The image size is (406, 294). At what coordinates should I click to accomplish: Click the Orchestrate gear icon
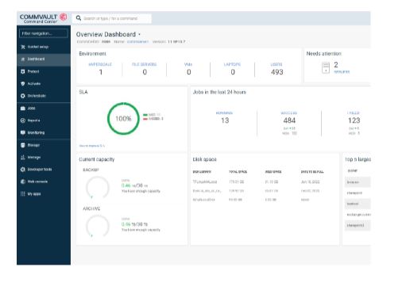tap(23, 96)
